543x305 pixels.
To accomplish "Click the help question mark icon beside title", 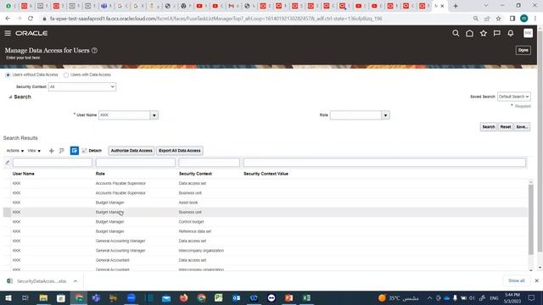I will 94,51.
